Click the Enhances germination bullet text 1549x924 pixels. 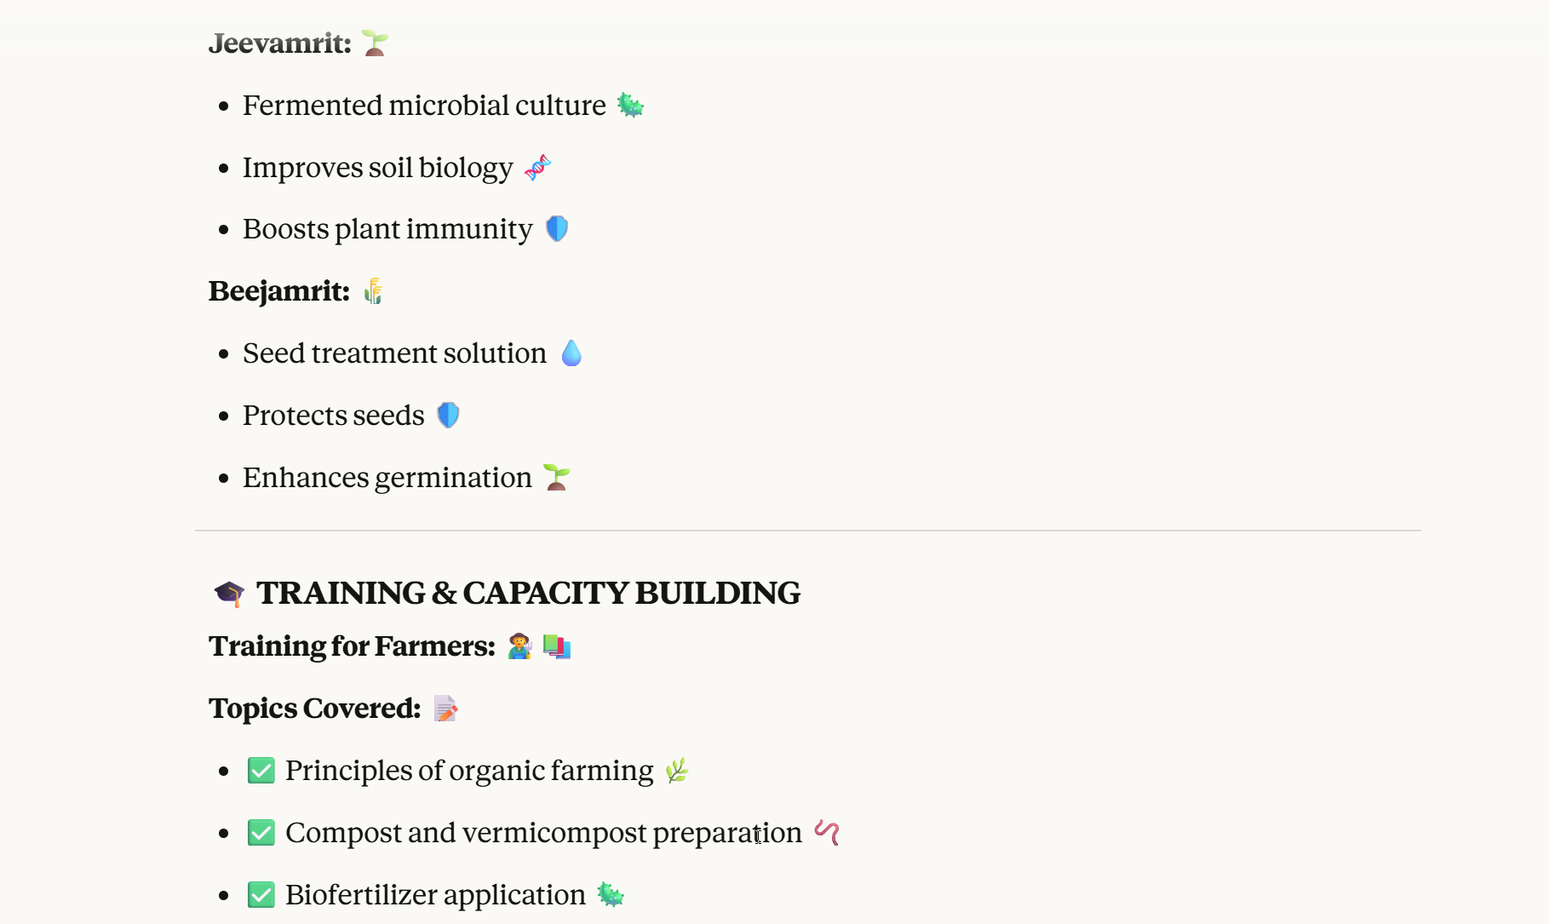[x=387, y=478]
